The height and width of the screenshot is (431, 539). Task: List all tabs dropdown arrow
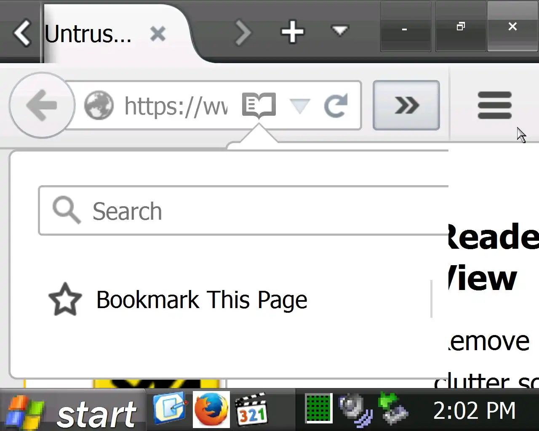click(x=340, y=31)
